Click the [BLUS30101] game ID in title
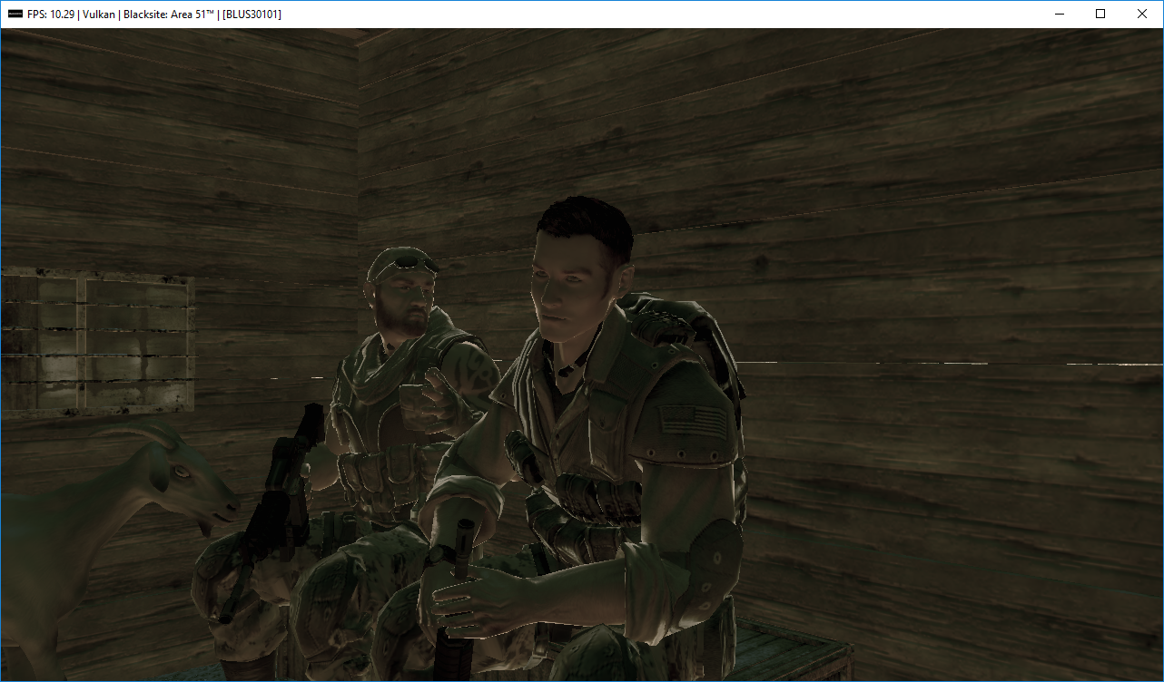The height and width of the screenshot is (682, 1164). pyautogui.click(x=252, y=15)
